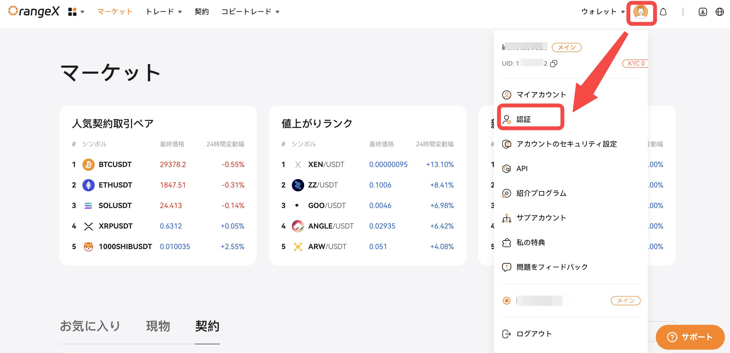Go to 契約 in the top navigation
The image size is (730, 353).
[x=201, y=12]
